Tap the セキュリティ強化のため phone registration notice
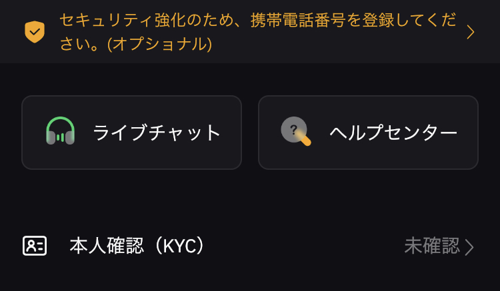 click(257, 32)
